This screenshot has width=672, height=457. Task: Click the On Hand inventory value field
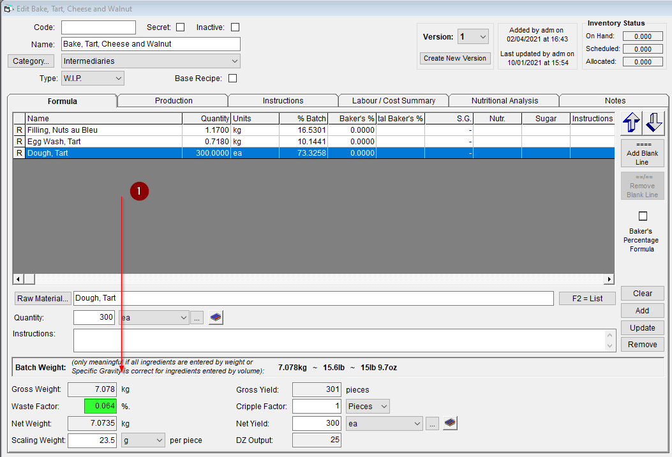[x=643, y=36]
